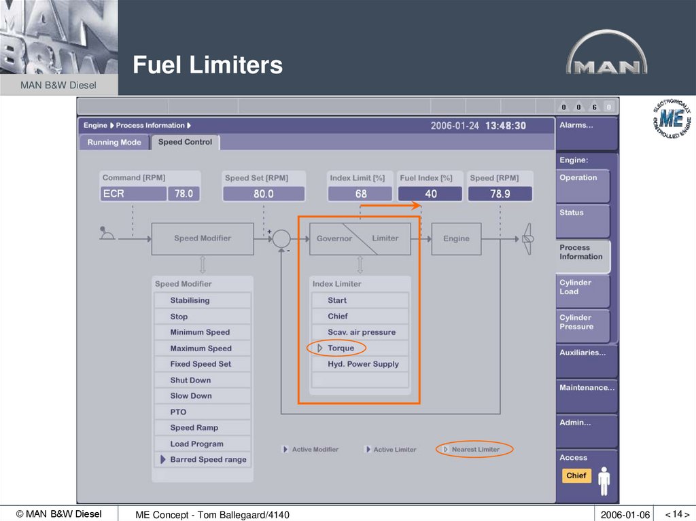Click the Speed Set 80.0 value field
The image size is (696, 521).
(264, 194)
